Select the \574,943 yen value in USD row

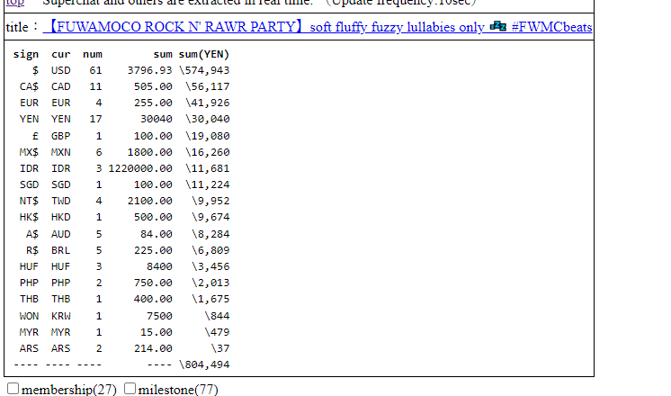[204, 70]
